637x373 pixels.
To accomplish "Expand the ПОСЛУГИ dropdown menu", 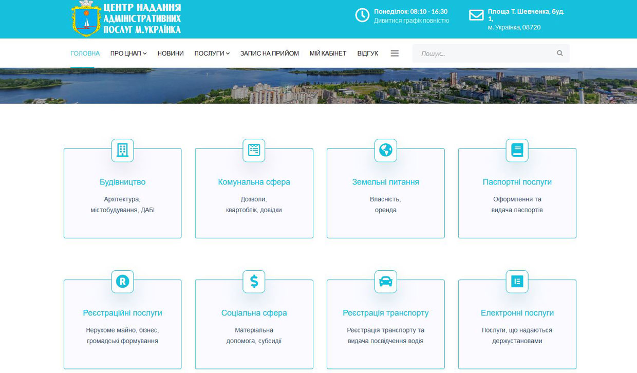I will 212,53.
